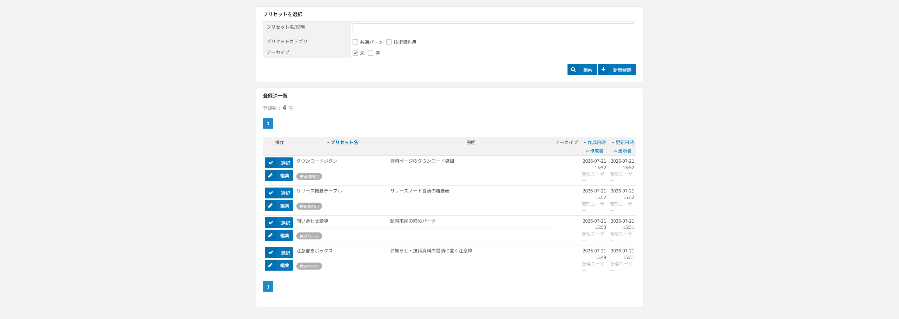Screen dimensions: 899x319
Task: Click pencil icon in 問い合わせ誘導 row
Action: [x=270, y=235]
